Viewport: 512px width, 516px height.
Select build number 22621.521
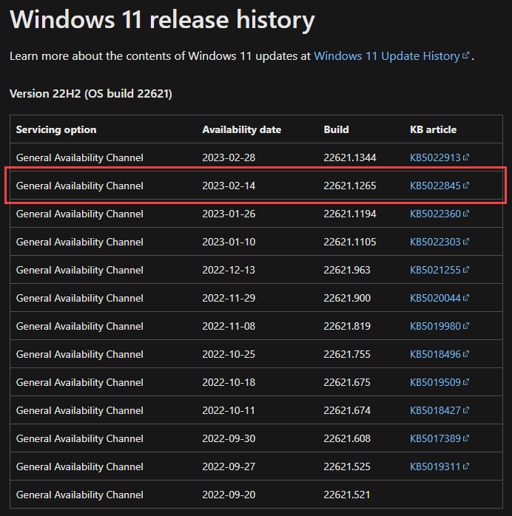[x=347, y=495]
